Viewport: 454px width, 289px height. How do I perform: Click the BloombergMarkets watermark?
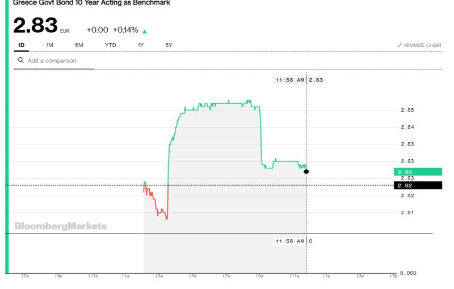tap(61, 226)
